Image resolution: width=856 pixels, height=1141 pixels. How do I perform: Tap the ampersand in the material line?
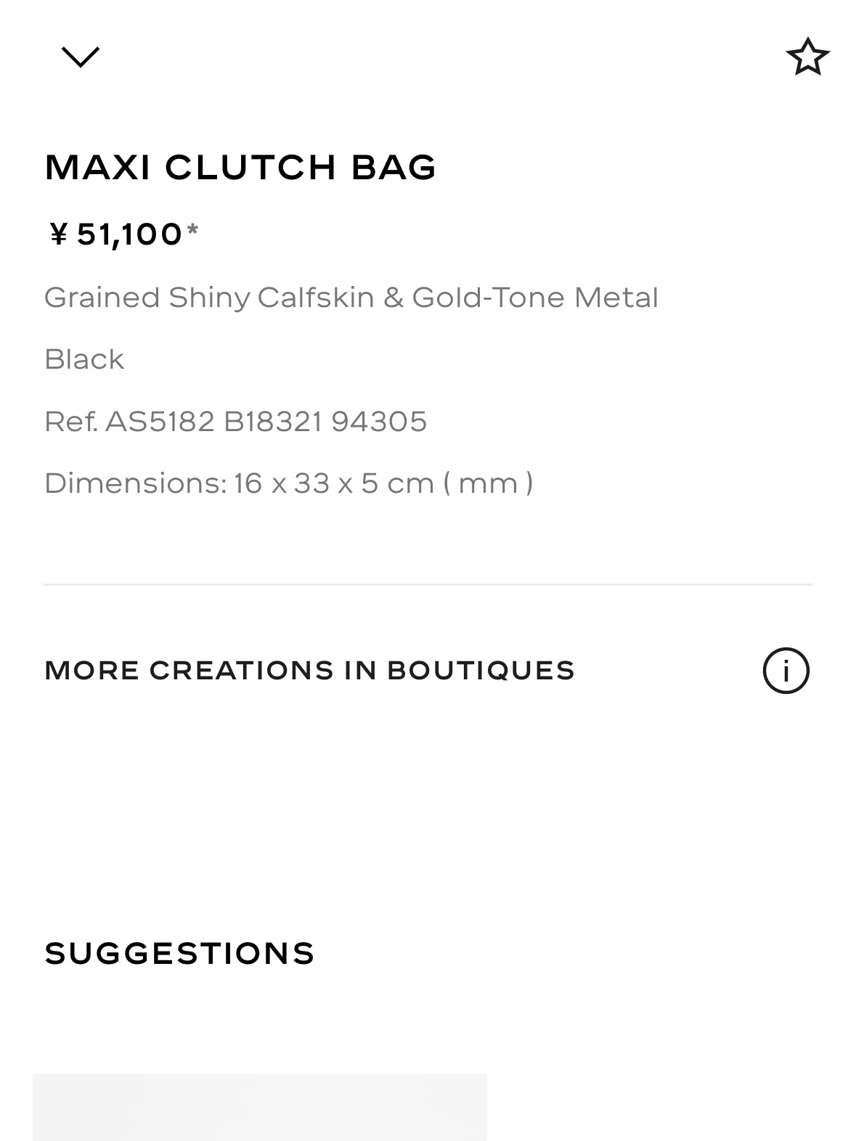coord(393,298)
